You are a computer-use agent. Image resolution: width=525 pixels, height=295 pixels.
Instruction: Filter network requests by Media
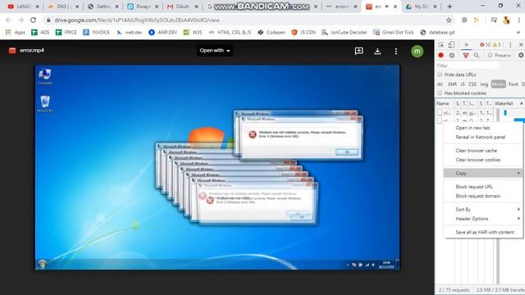[x=498, y=84]
